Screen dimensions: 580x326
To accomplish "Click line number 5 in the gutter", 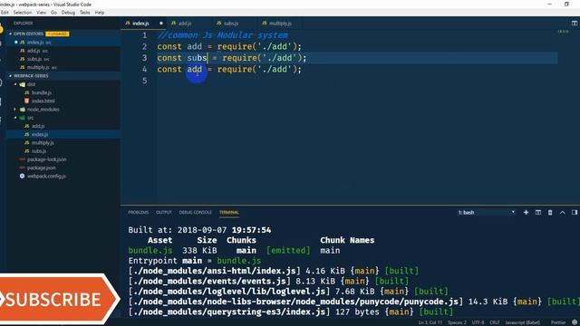I will [x=144, y=81].
